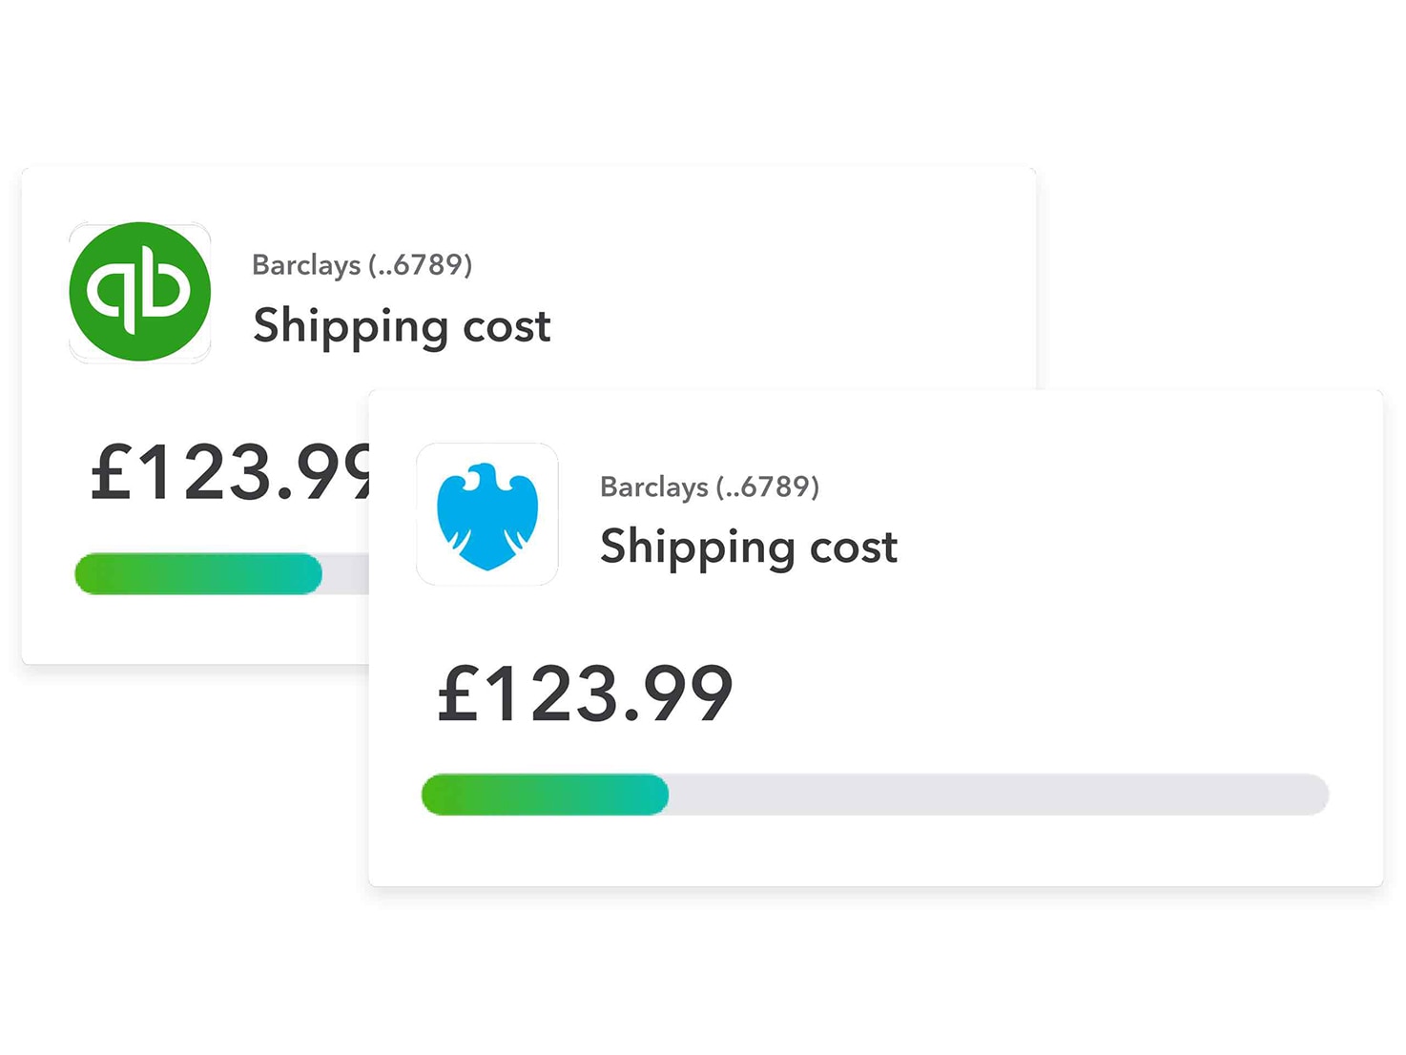Click the pound sign on eagle card amount
Screen dimensions: 1406x1055
[456, 693]
